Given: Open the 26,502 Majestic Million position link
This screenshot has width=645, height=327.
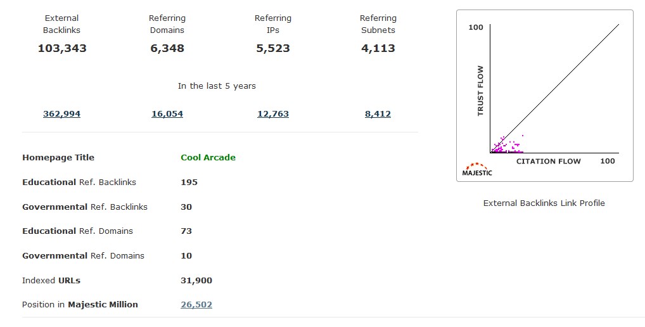Looking at the screenshot, I should (196, 305).
